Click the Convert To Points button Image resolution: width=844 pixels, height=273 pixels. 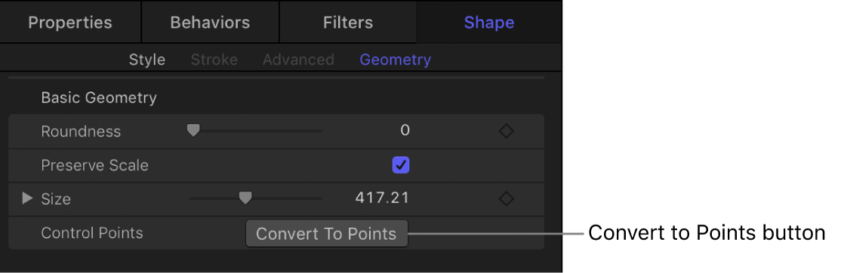click(327, 233)
